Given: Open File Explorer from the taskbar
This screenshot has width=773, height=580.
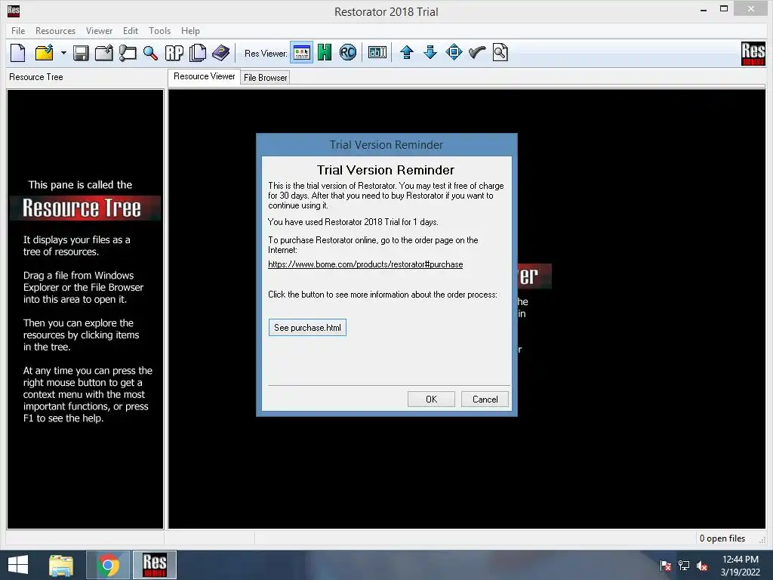Looking at the screenshot, I should (x=61, y=565).
